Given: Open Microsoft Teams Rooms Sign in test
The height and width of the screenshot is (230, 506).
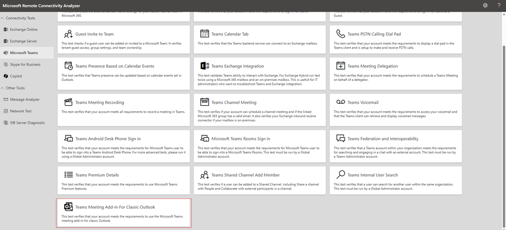Looking at the screenshot, I should pos(260,146).
